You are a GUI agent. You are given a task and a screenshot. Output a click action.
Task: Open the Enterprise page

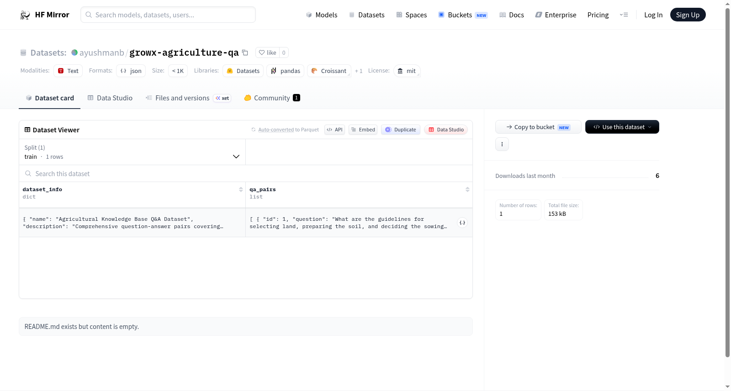556,15
